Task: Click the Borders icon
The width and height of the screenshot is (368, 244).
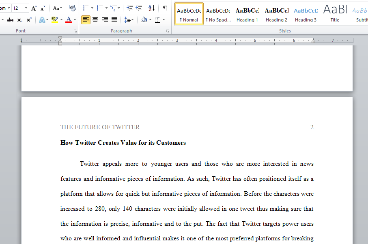Action: point(158,20)
